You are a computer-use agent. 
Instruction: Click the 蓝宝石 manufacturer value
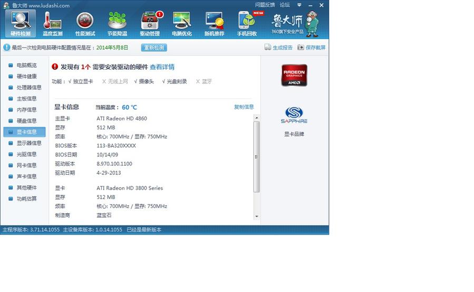pos(104,215)
